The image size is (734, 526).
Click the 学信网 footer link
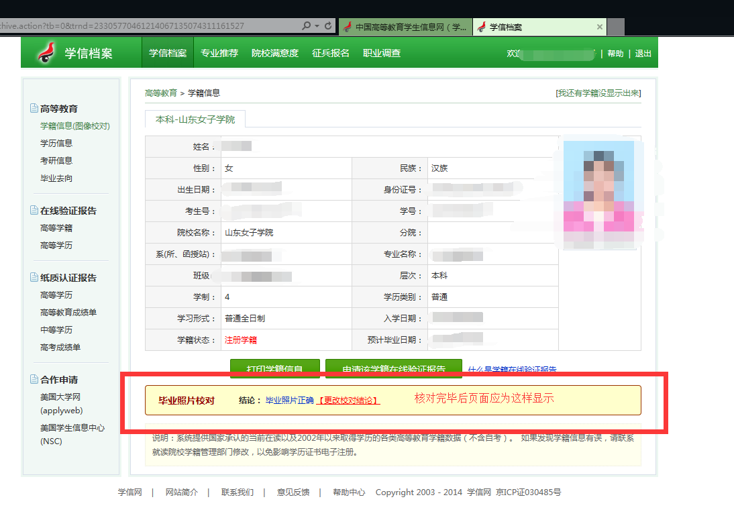coord(129,492)
